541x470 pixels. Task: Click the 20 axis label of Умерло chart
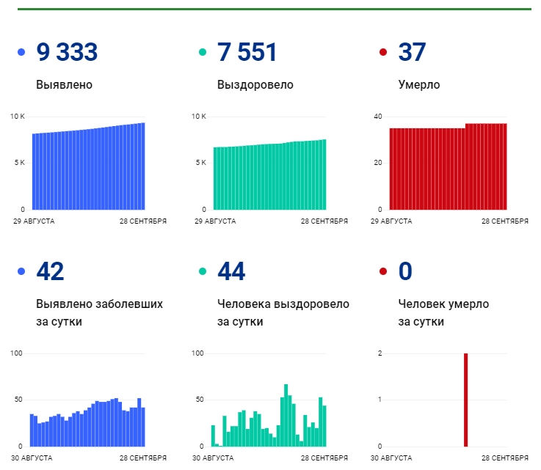coord(378,163)
